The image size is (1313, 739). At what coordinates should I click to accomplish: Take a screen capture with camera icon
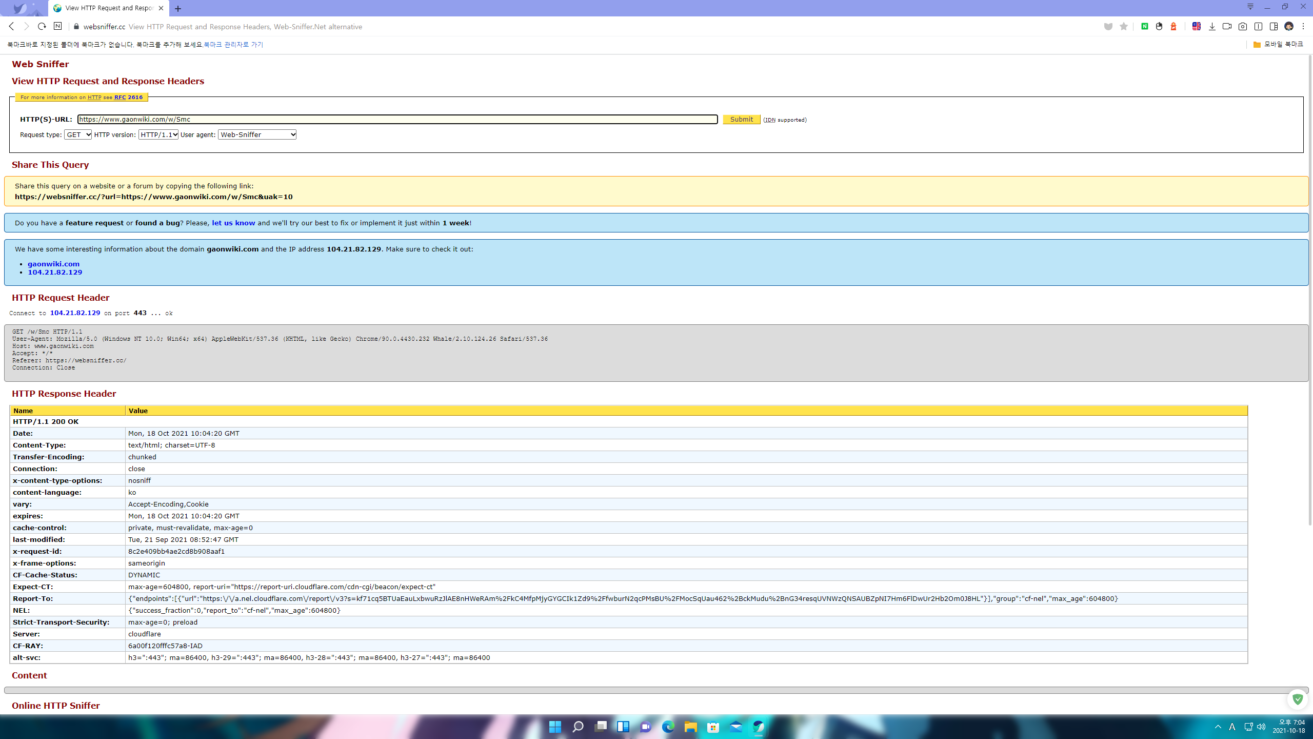pyautogui.click(x=1243, y=26)
